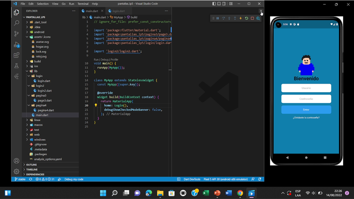The width and height of the screenshot is (354, 199).
Task: Click the Usuario field in emulator
Action: click(306, 88)
